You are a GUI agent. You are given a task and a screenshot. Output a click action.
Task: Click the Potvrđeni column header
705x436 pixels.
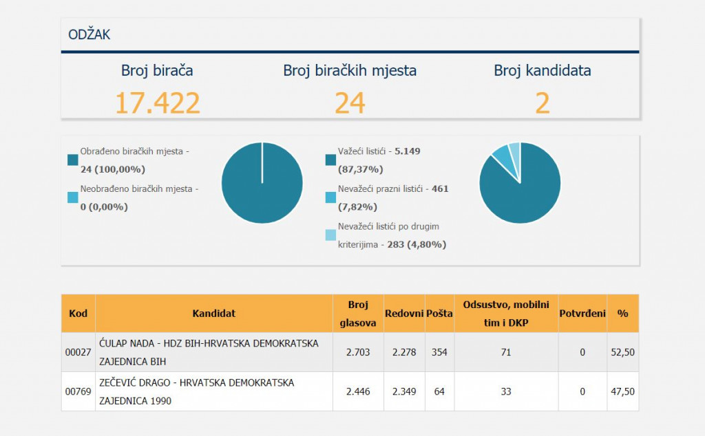(582, 314)
